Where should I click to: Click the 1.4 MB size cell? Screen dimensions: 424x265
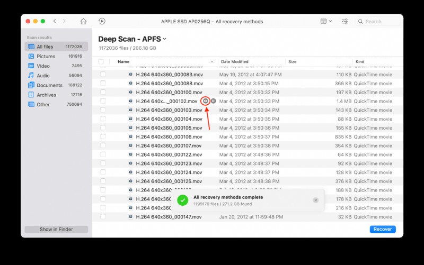click(343, 101)
